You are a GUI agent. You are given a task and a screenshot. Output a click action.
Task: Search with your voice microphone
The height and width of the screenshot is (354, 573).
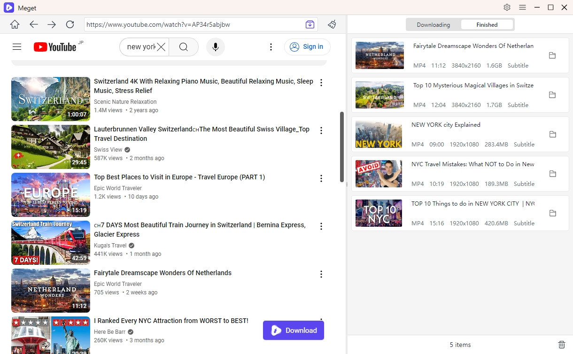click(x=216, y=47)
